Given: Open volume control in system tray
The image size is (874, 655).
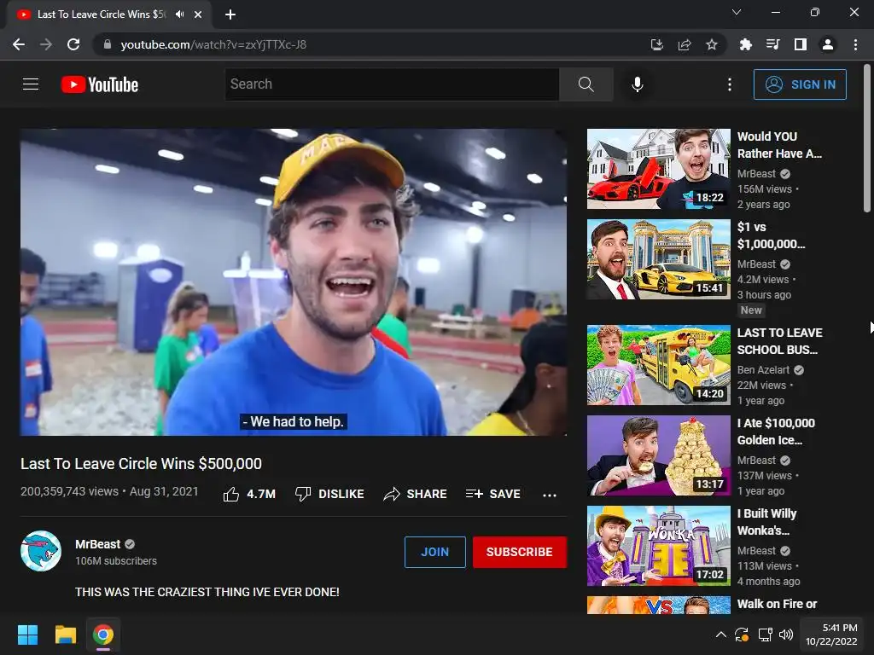Looking at the screenshot, I should [x=786, y=635].
